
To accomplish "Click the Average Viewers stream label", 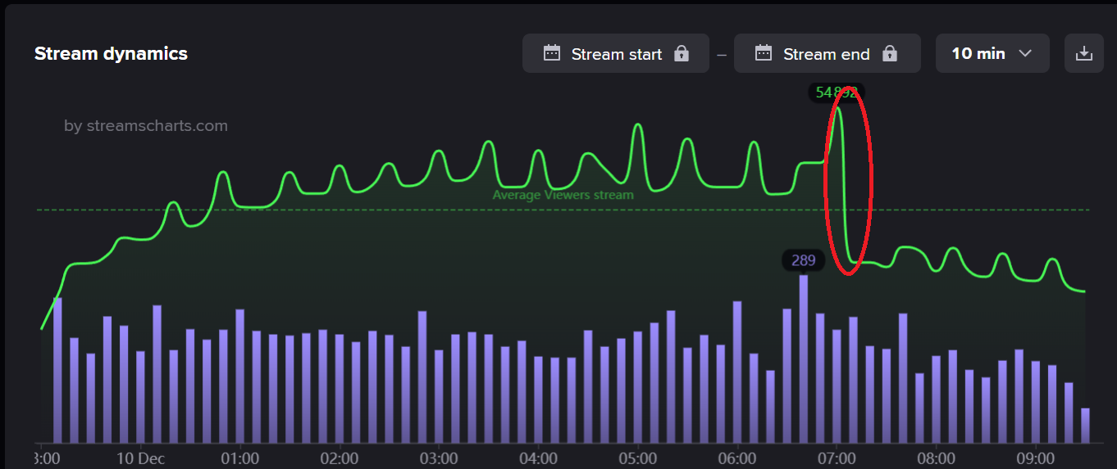I will 563,195.
